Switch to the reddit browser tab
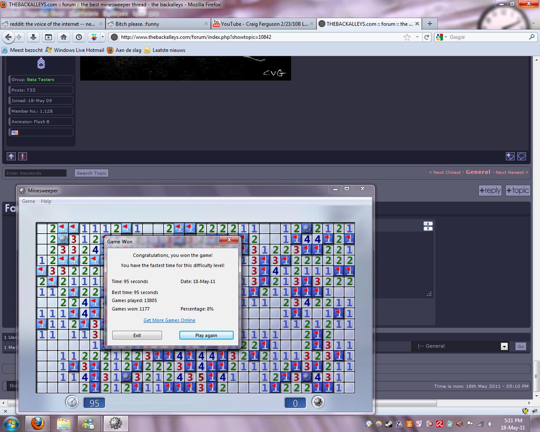Viewport: 540px width, 432px height. click(52, 24)
